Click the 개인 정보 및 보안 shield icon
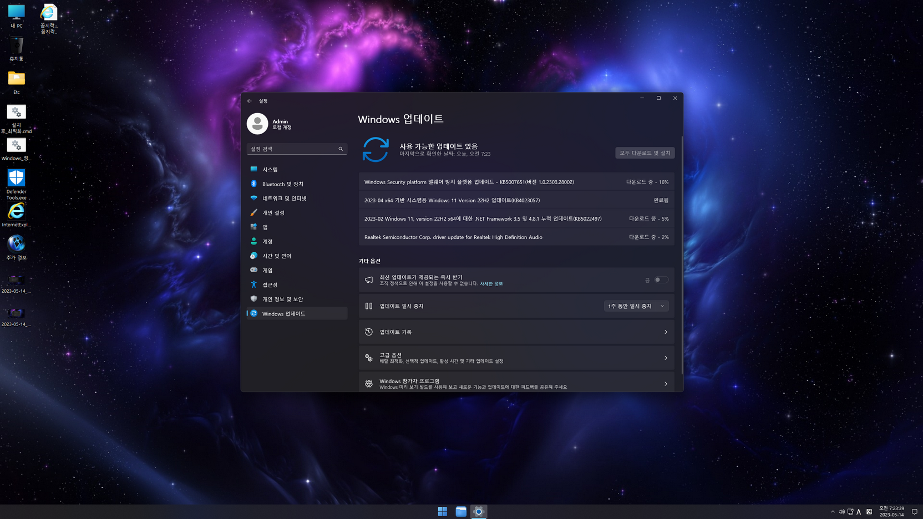This screenshot has width=923, height=519. 253,299
